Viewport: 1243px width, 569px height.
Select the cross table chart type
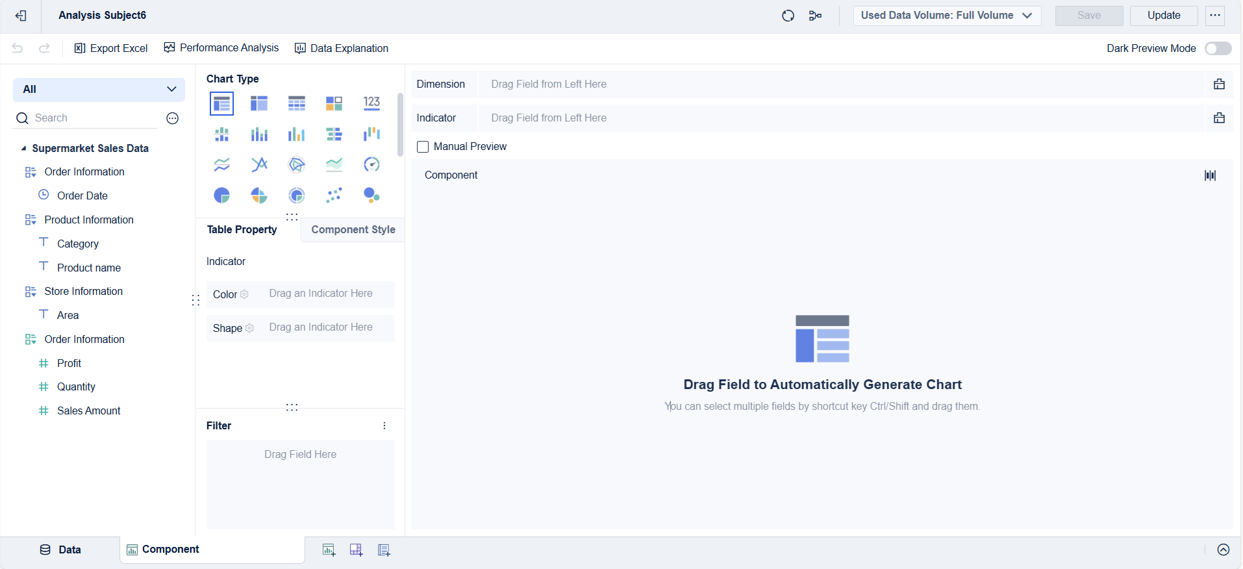259,103
